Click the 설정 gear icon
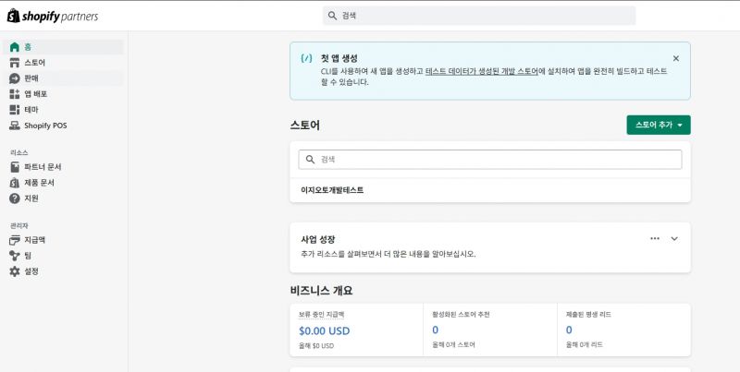The width and height of the screenshot is (740, 372). tap(15, 271)
